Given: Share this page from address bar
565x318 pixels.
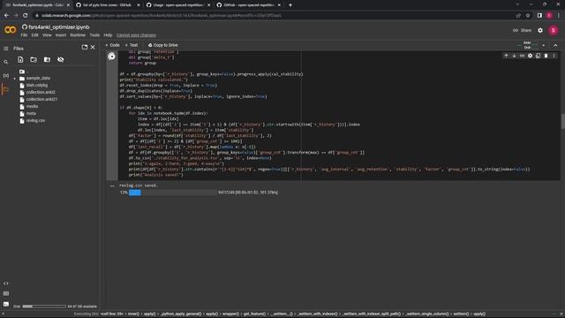Looking at the screenshot, I should [518, 16].
